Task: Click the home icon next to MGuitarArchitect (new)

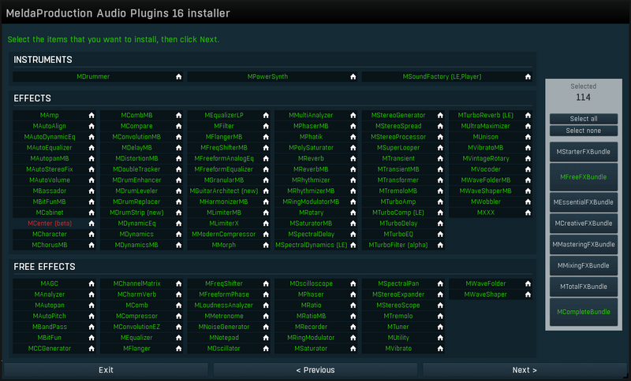Action: pyautogui.click(x=266, y=190)
